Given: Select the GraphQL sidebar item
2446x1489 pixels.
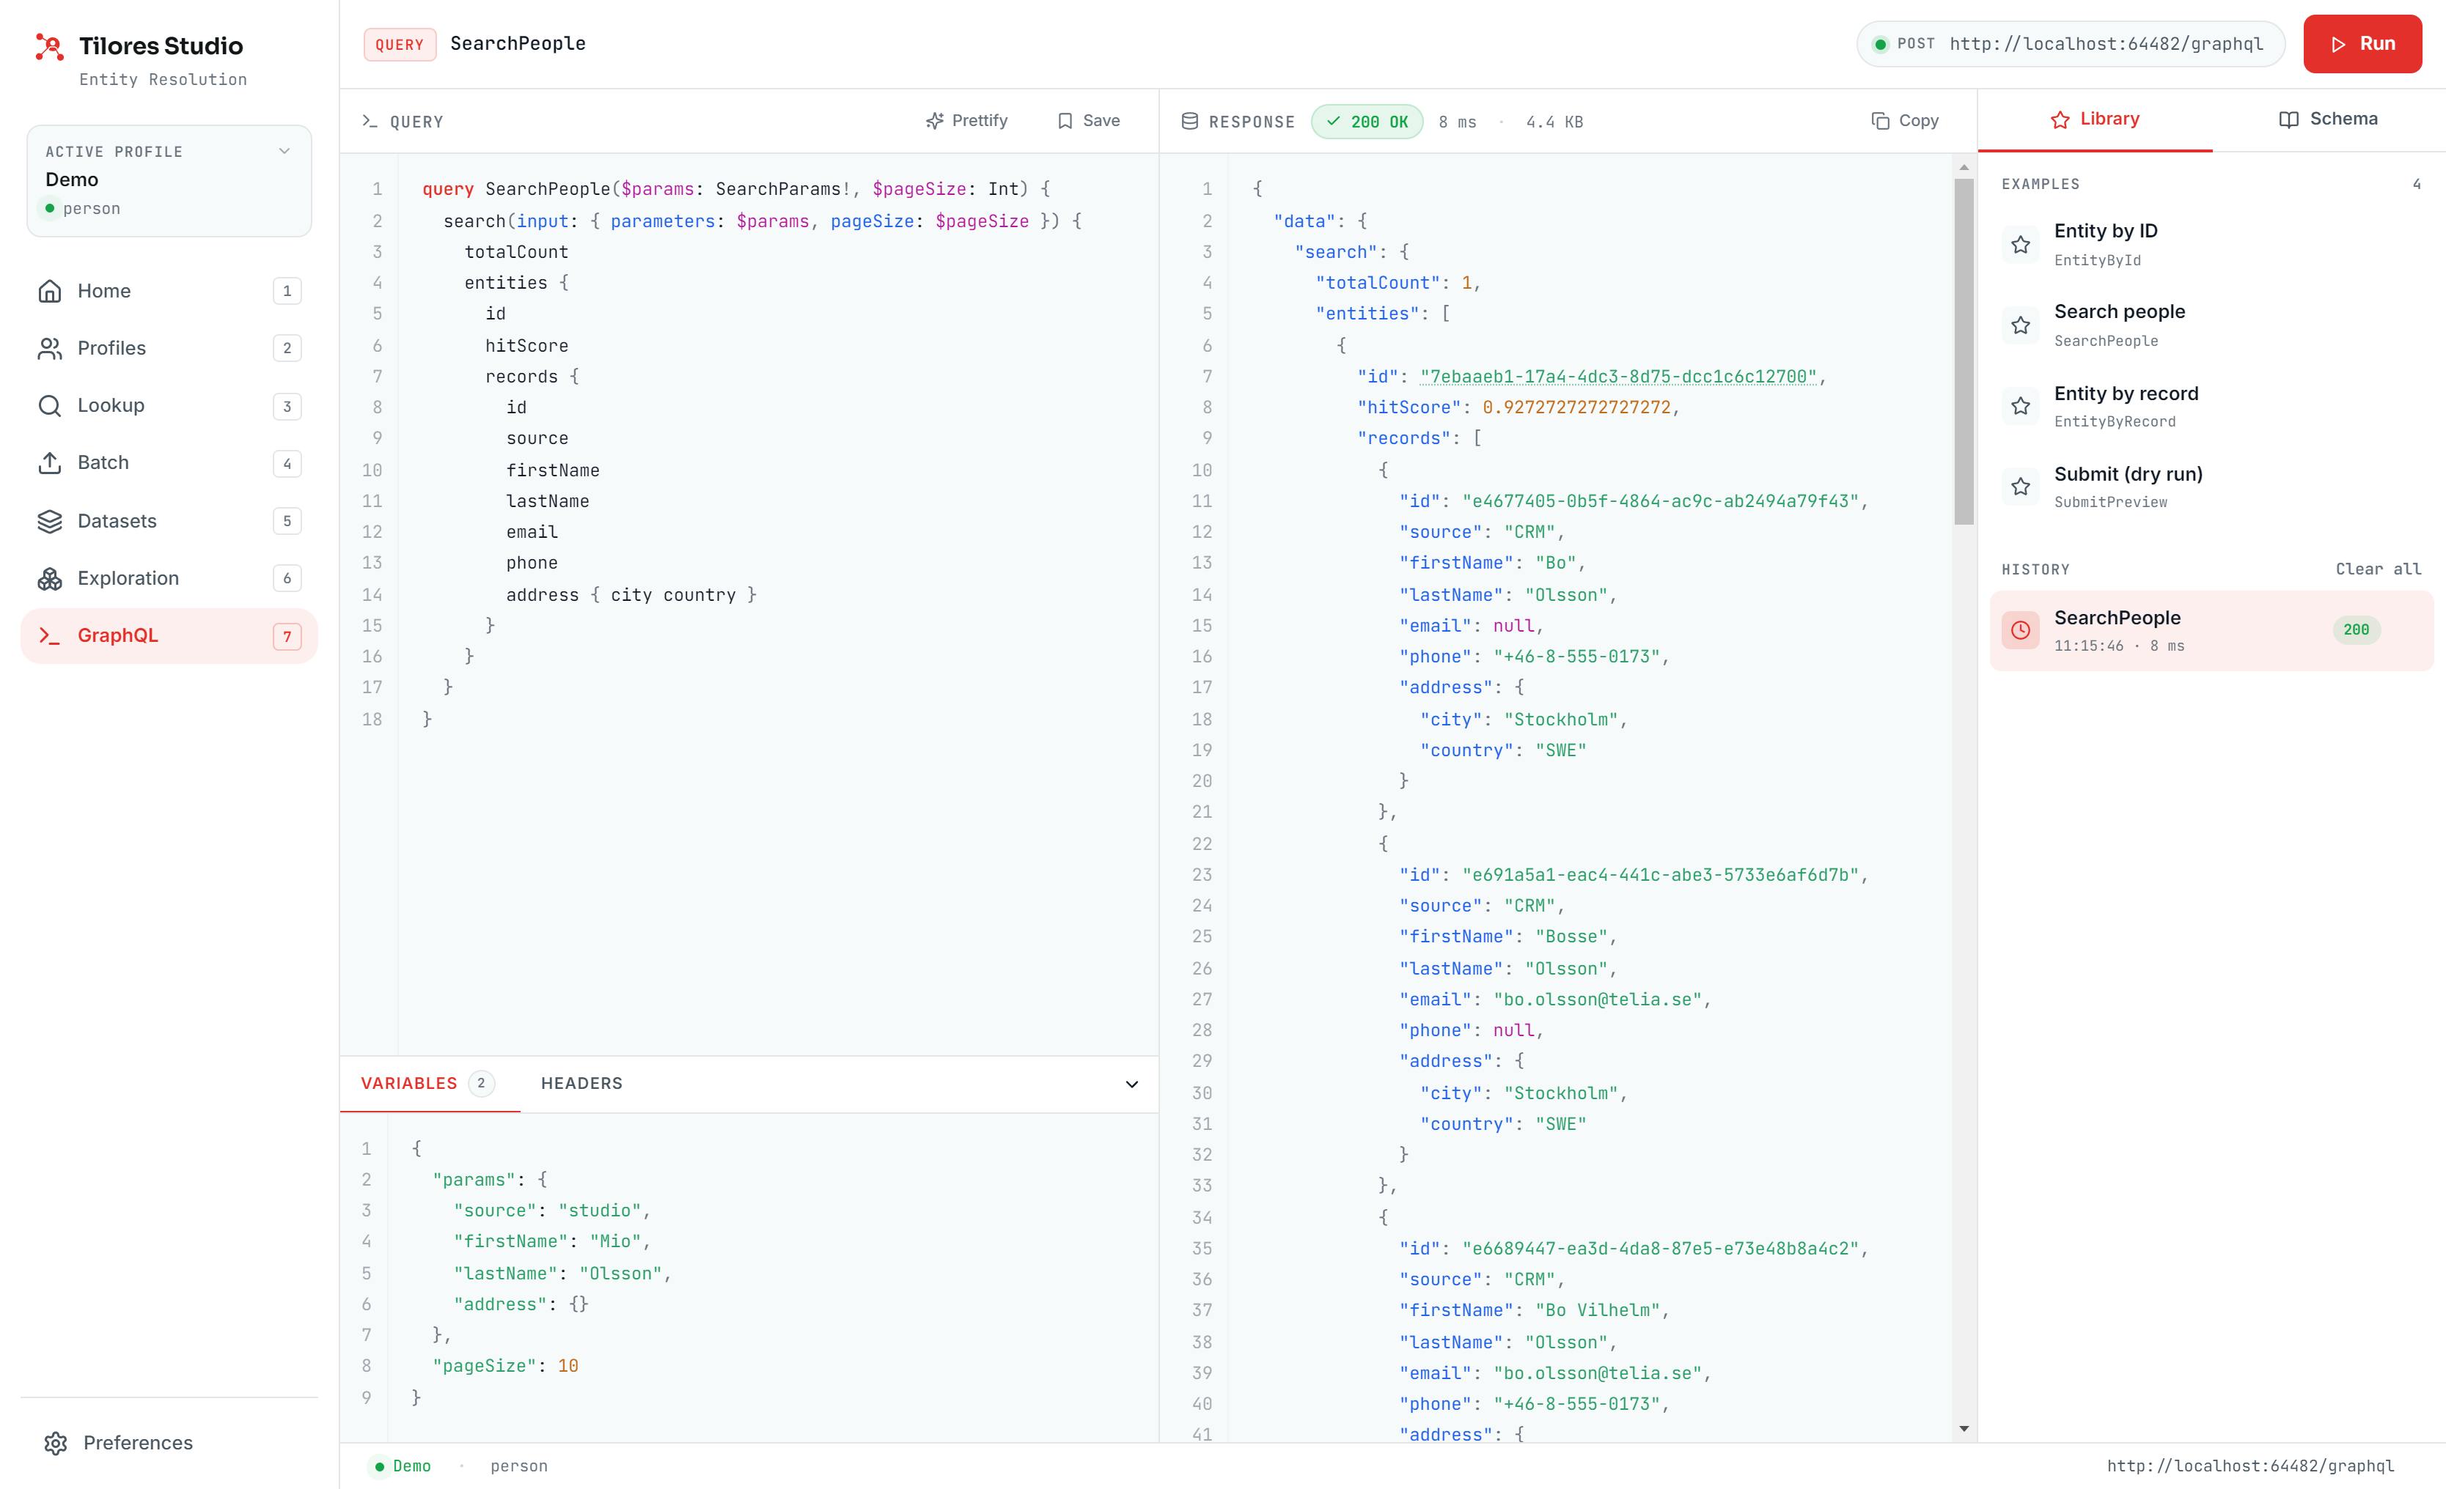Looking at the screenshot, I should tap(169, 636).
